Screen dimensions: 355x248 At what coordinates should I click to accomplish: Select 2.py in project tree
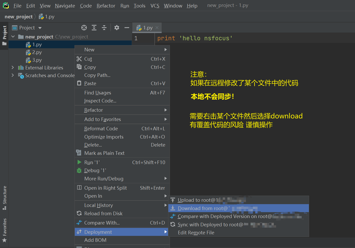pos(37,52)
